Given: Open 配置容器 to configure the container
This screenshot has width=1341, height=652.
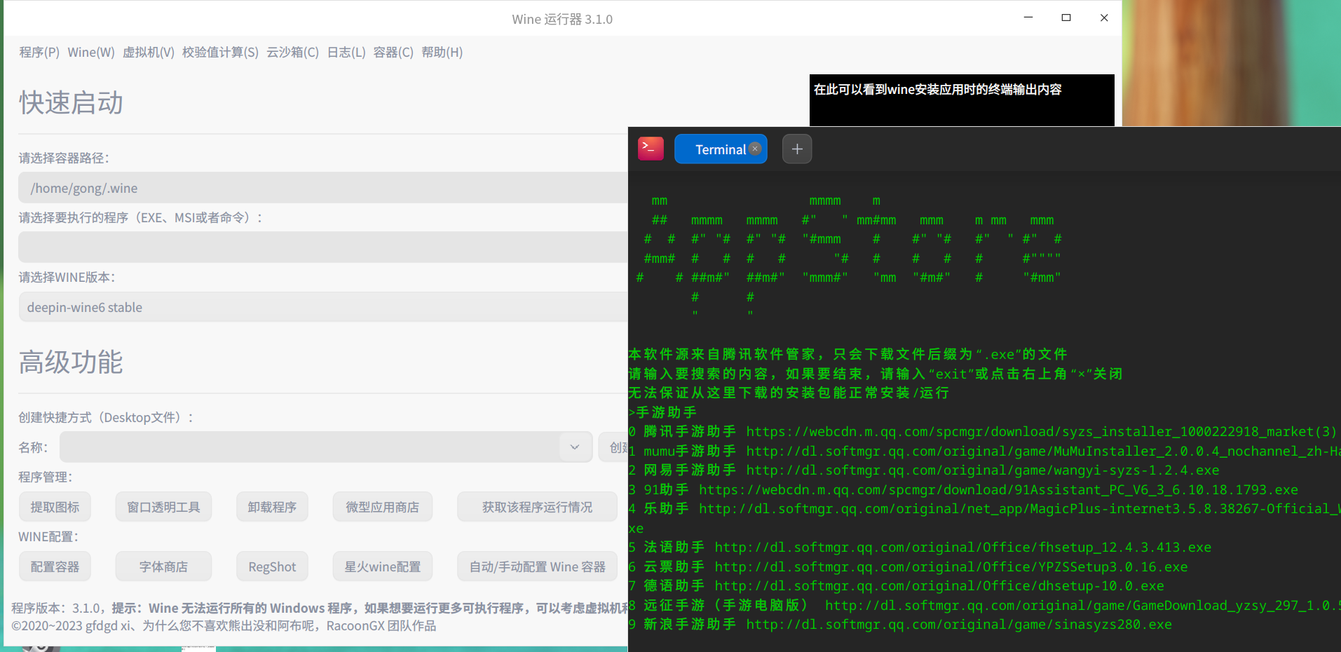Looking at the screenshot, I should coord(55,566).
